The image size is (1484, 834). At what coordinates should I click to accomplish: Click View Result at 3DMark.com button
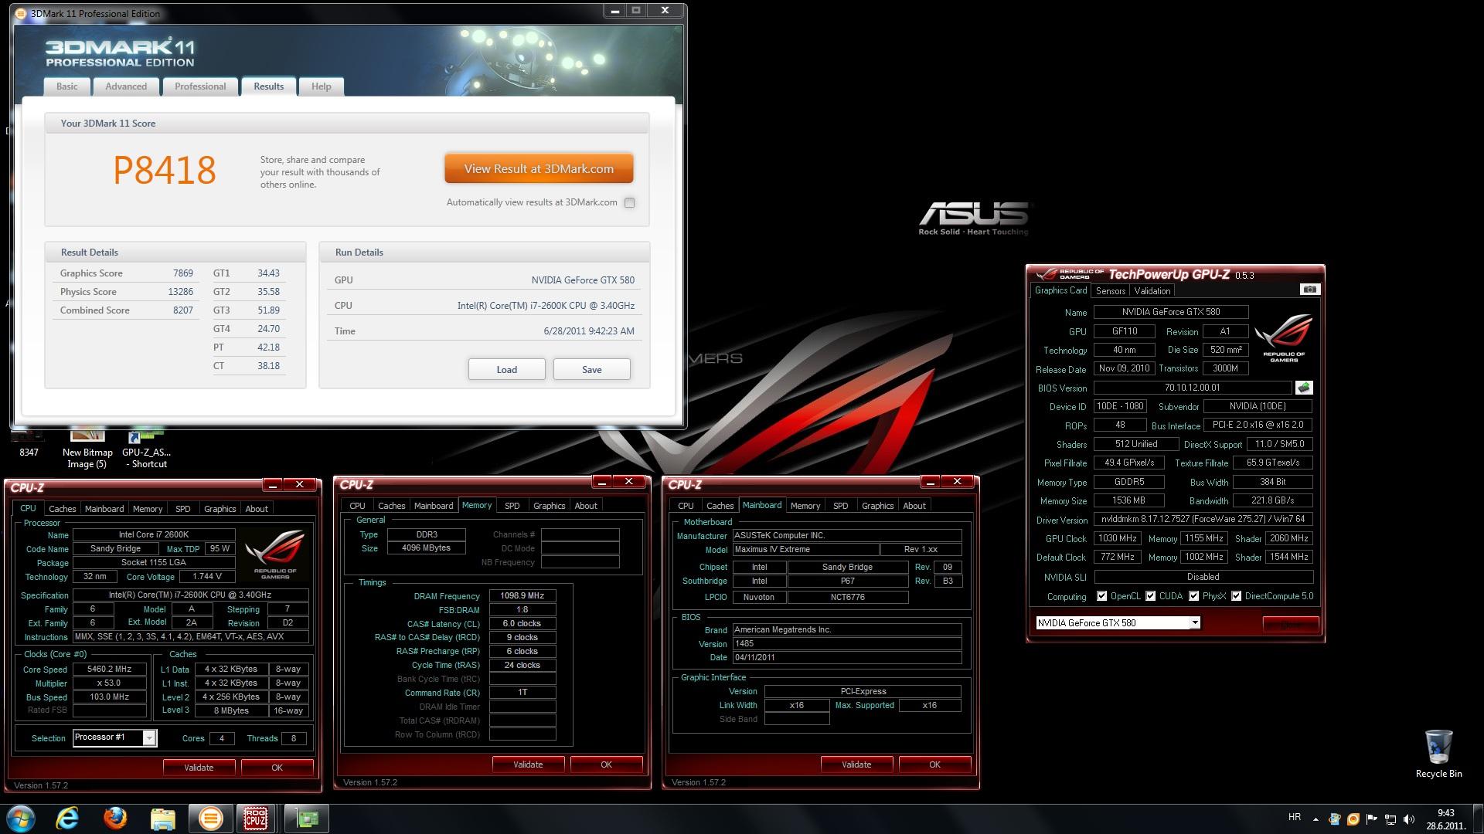coord(539,168)
